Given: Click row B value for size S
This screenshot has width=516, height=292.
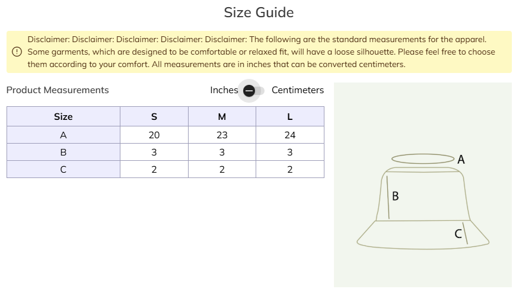Looking at the screenshot, I should [154, 152].
